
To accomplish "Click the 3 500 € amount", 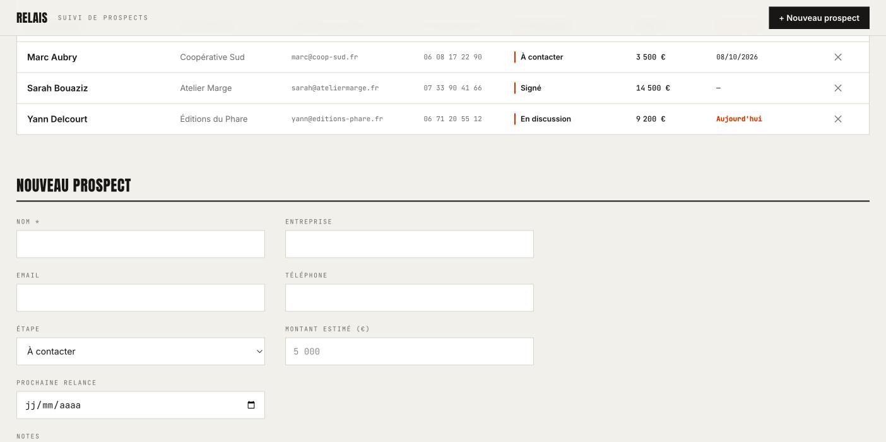I will pos(651,57).
